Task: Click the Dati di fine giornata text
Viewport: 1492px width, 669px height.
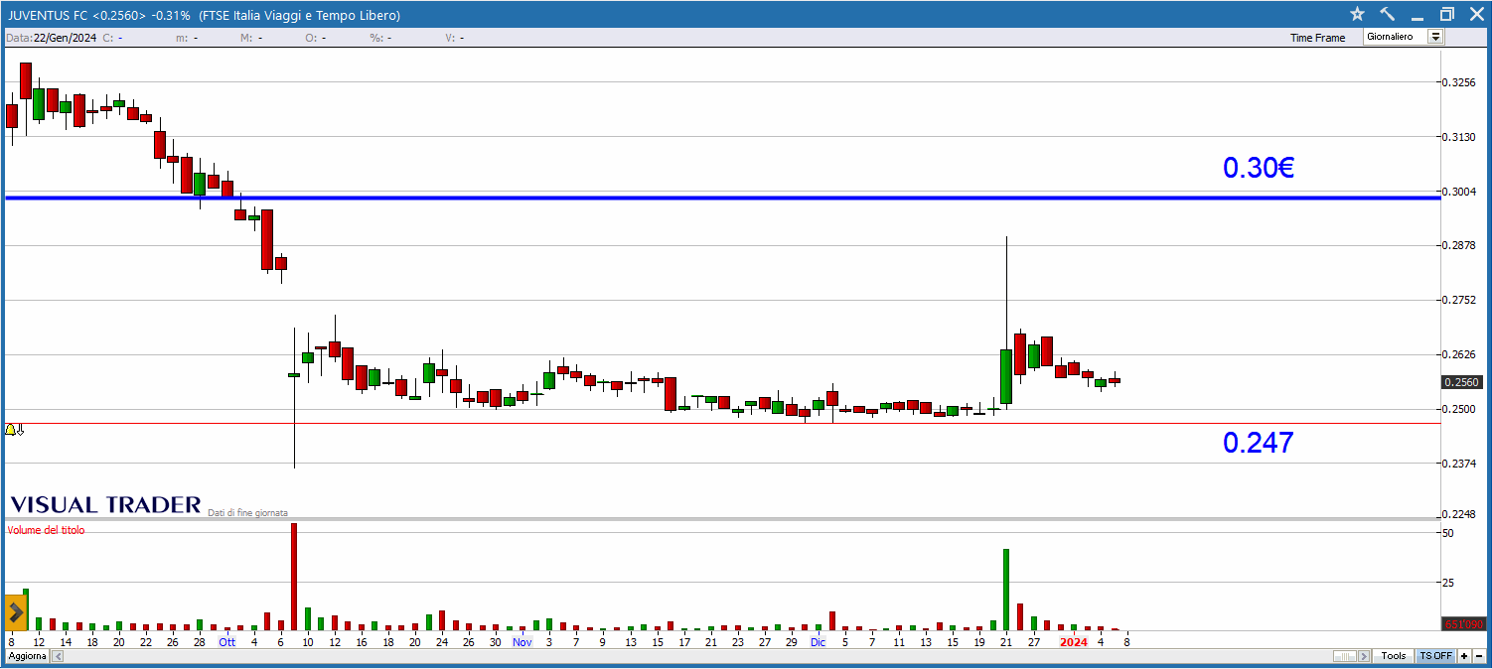Action: (247, 513)
